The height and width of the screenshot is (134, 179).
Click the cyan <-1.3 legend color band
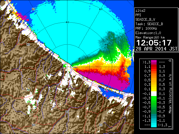(x=154, y=125)
